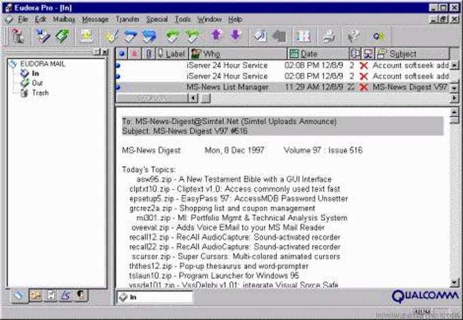
Task: Select the Out mailbox in the tree
Action: 37,83
